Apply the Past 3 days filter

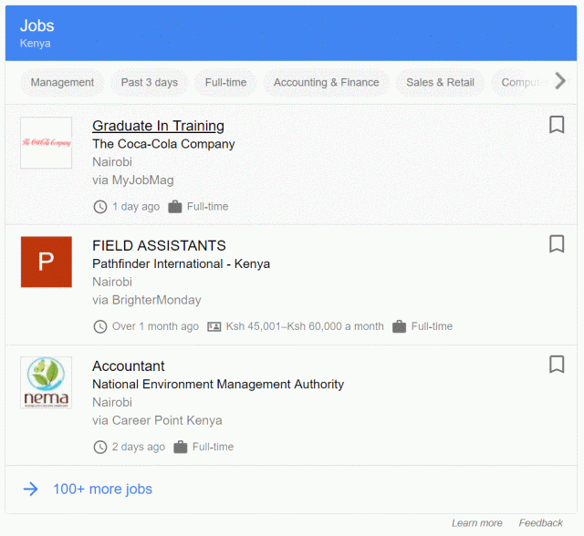tap(150, 82)
